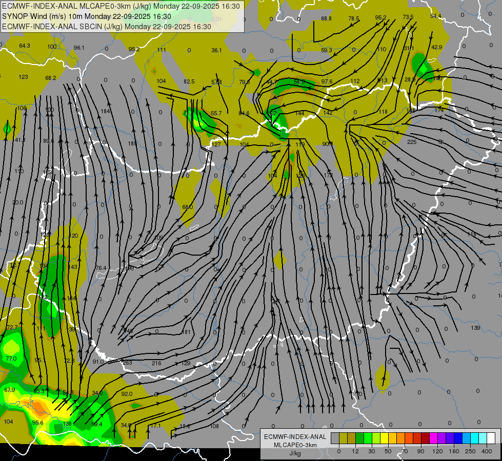This screenshot has height=461, width=502.
Task: Click the map value 68.2
Action: pyautogui.click(x=51, y=78)
